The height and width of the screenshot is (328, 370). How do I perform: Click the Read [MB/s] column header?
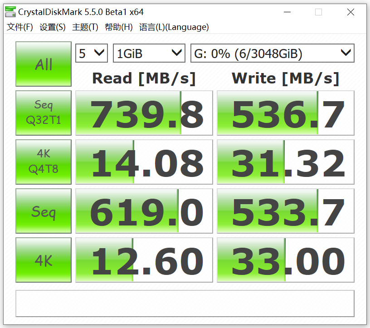click(144, 78)
